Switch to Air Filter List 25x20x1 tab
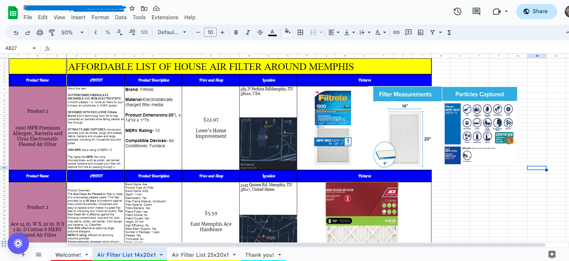Viewport: 569px width, 261px height. click(x=204, y=255)
